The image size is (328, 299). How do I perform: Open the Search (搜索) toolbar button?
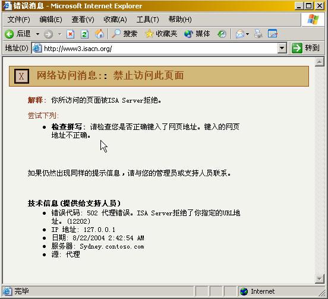pos(124,34)
